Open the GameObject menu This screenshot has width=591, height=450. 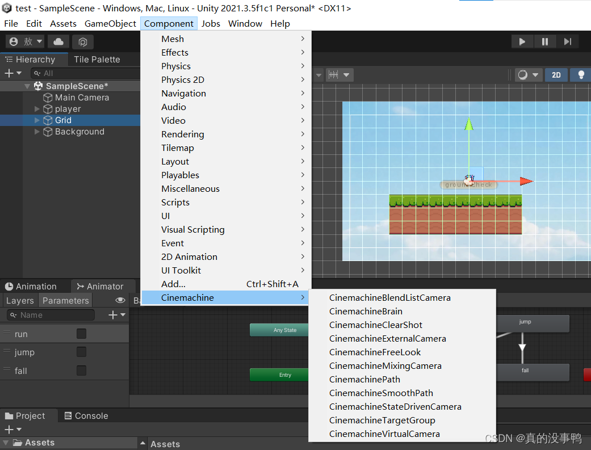[x=110, y=24]
